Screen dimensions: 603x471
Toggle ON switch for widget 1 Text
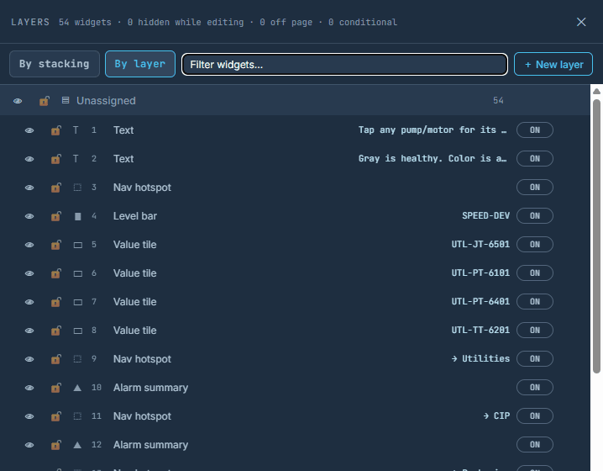coord(534,130)
